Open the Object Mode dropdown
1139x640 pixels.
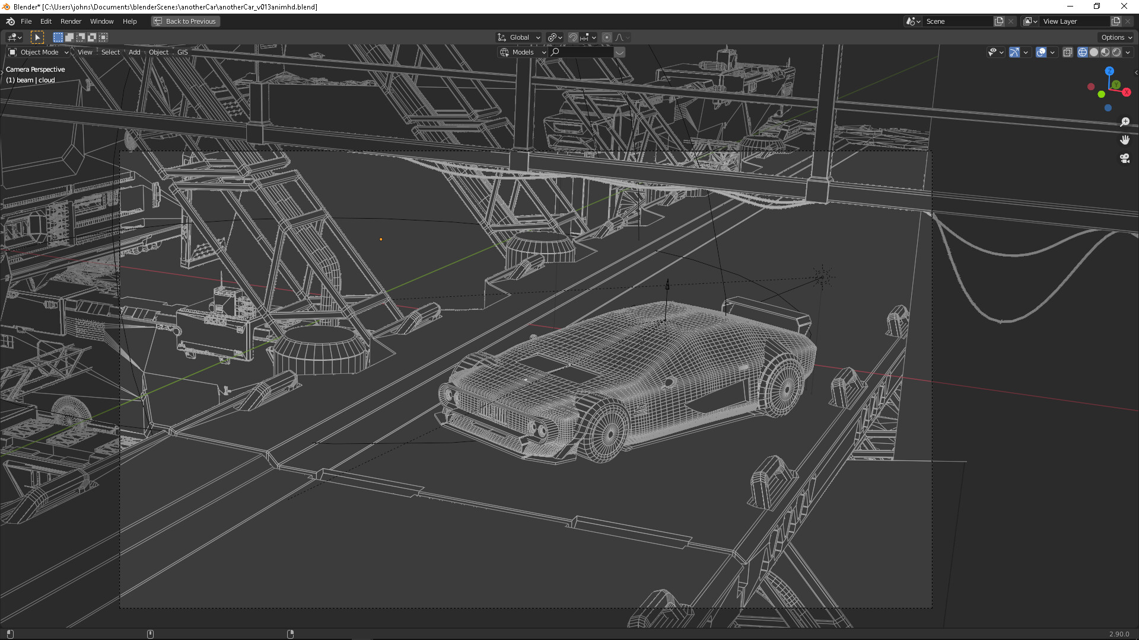[x=39, y=52]
